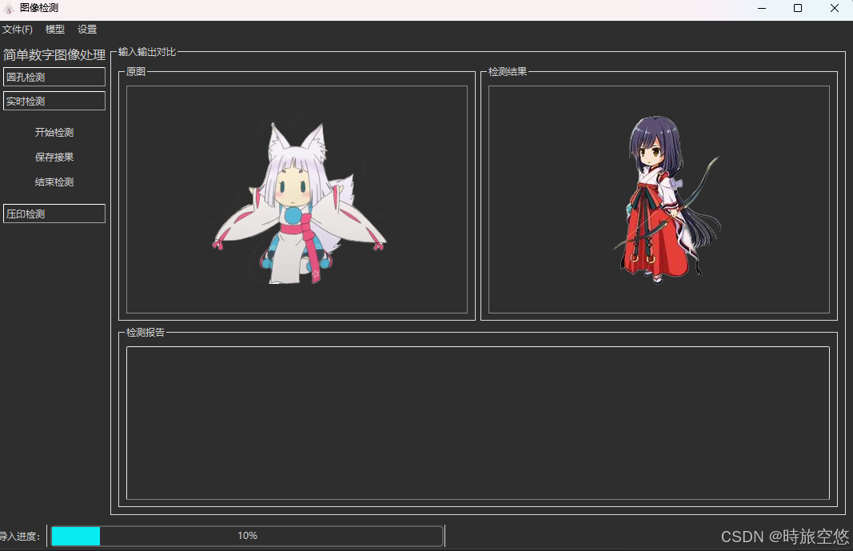Click the 原图 panel label
Viewport: 853px width, 551px height.
[x=136, y=71]
